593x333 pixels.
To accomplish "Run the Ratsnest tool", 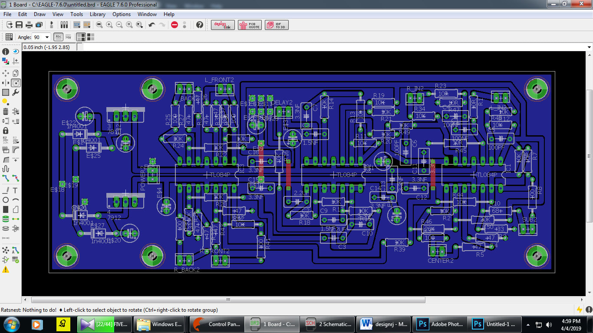I will 6,250.
